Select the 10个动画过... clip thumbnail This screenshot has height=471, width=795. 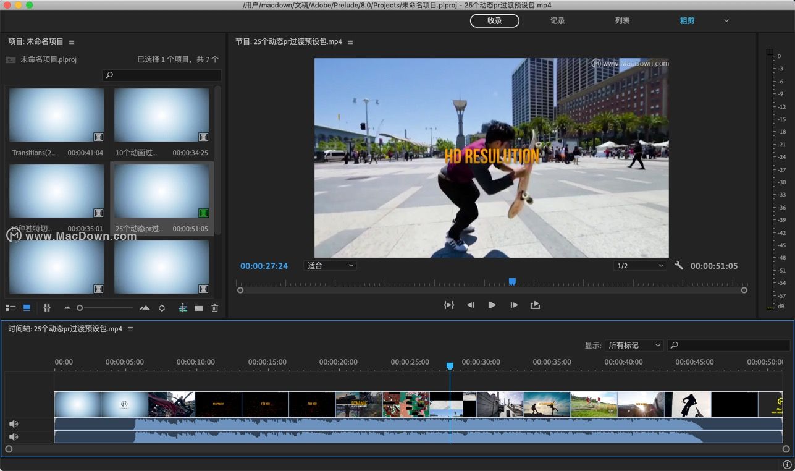161,115
